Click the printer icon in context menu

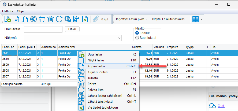(x=81, y=78)
